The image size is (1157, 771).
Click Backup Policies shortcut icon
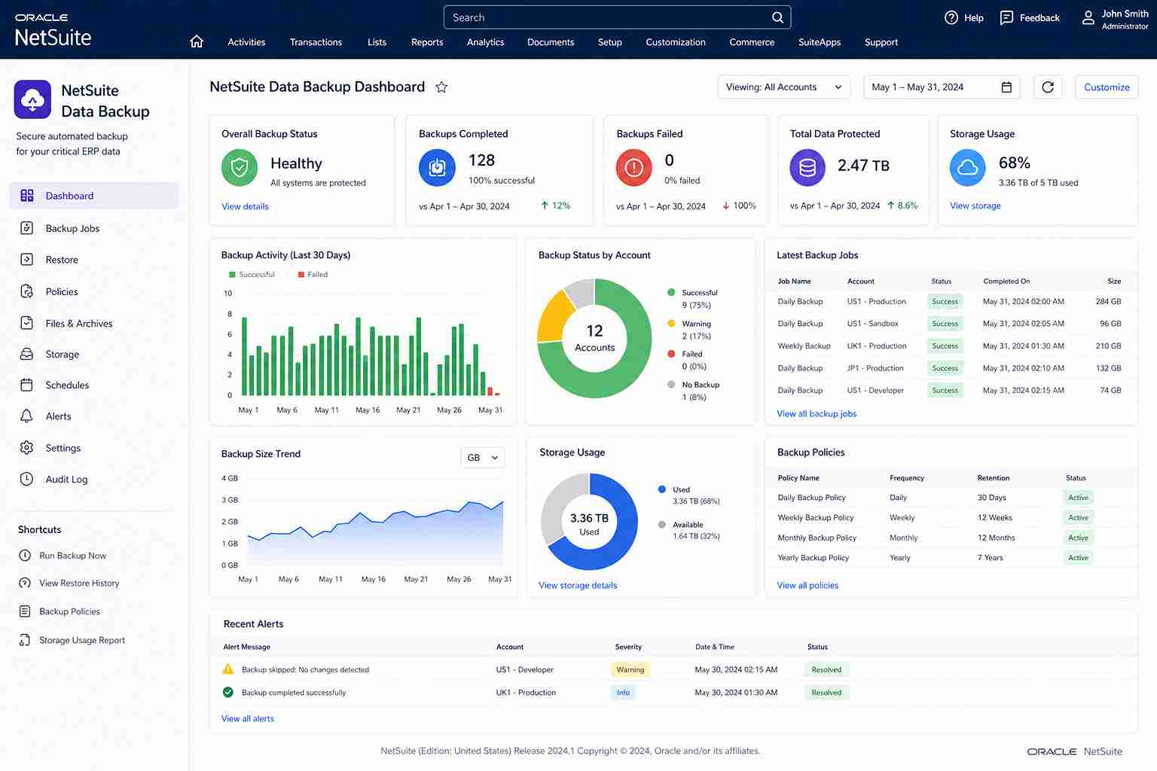pos(25,611)
